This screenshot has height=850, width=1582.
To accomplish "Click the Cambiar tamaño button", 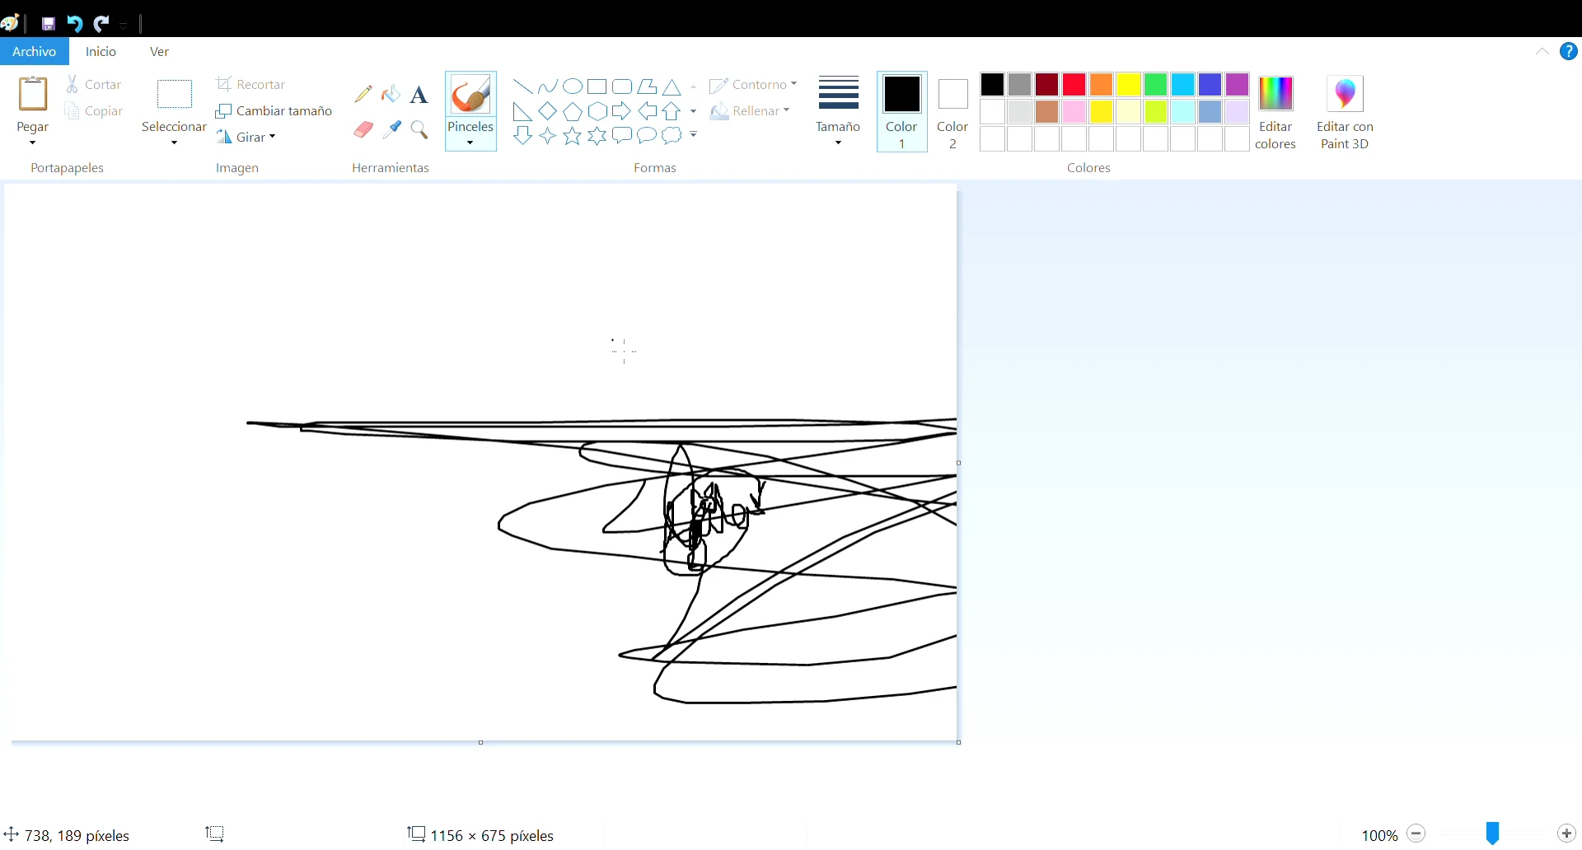I will 274,110.
